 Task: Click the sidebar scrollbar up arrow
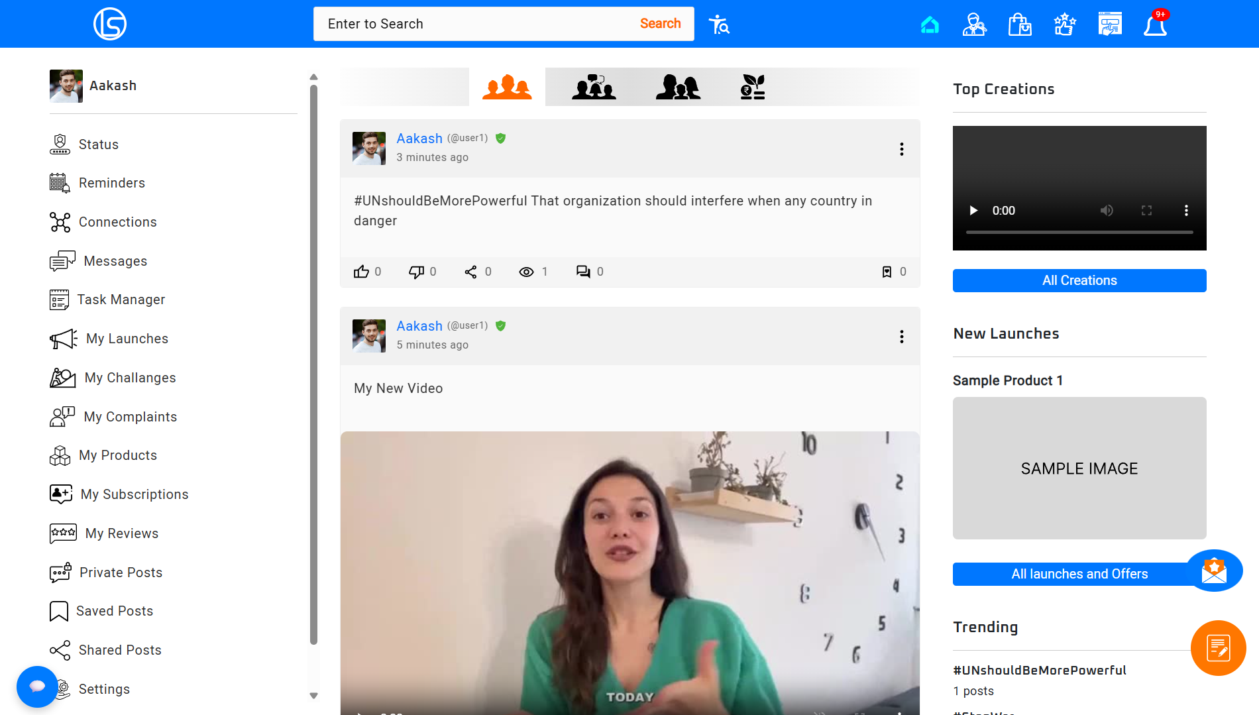point(313,77)
